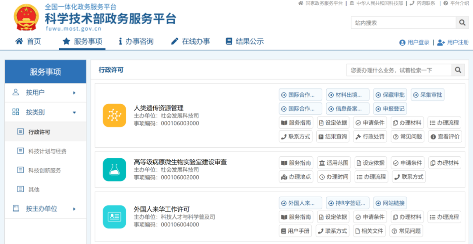
Task: Click the site search magnifier icon
Action: [462, 23]
